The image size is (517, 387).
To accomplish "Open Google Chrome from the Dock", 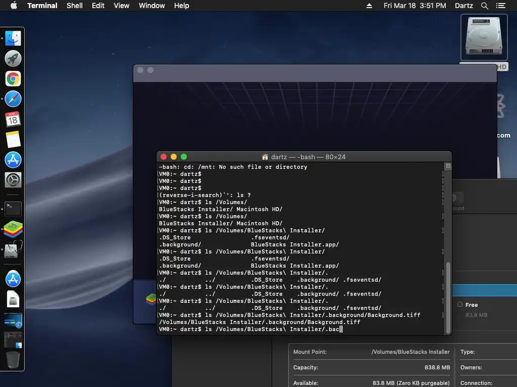I will (x=13, y=79).
